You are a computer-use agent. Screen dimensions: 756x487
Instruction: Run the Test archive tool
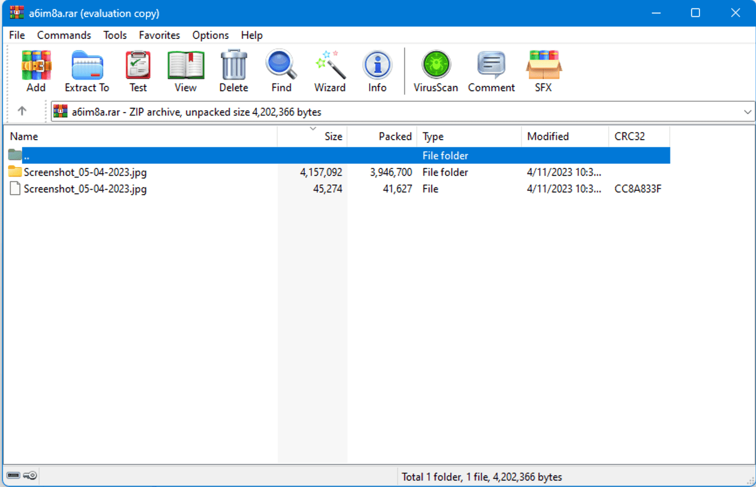[x=138, y=71]
